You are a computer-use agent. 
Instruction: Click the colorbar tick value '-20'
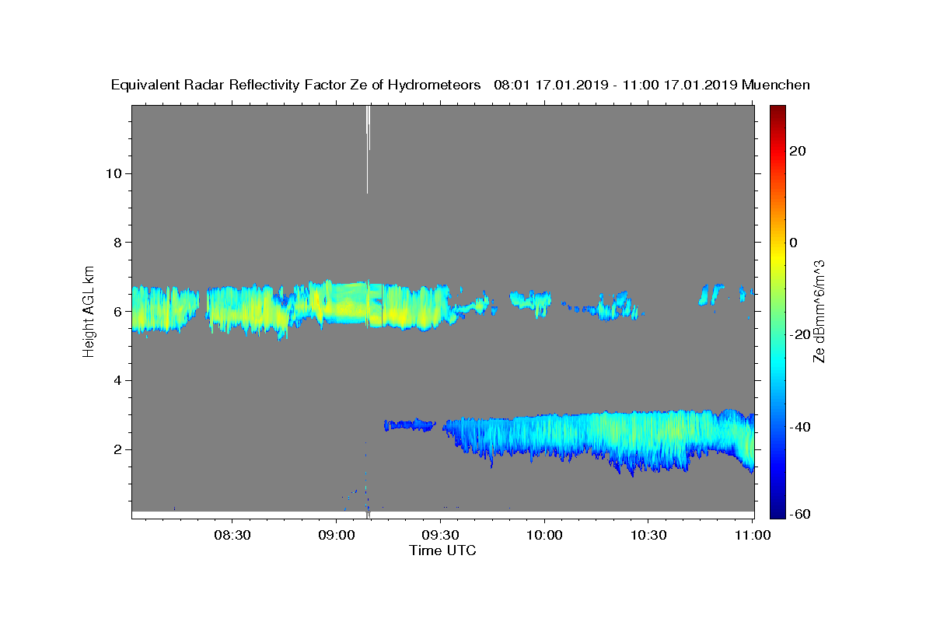(x=799, y=334)
